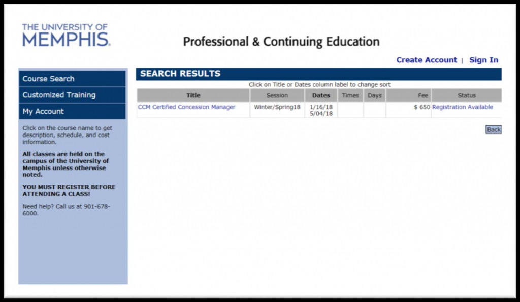Go to My Account in the sidebar

click(43, 111)
